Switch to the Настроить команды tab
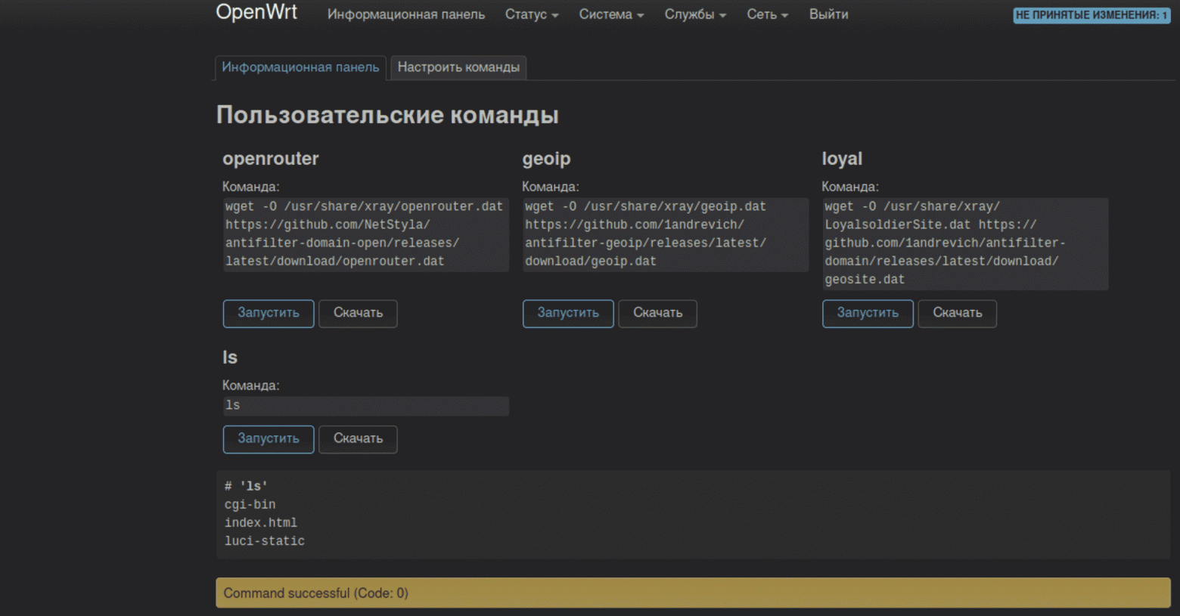Screen dimensions: 1180x616 (x=458, y=67)
